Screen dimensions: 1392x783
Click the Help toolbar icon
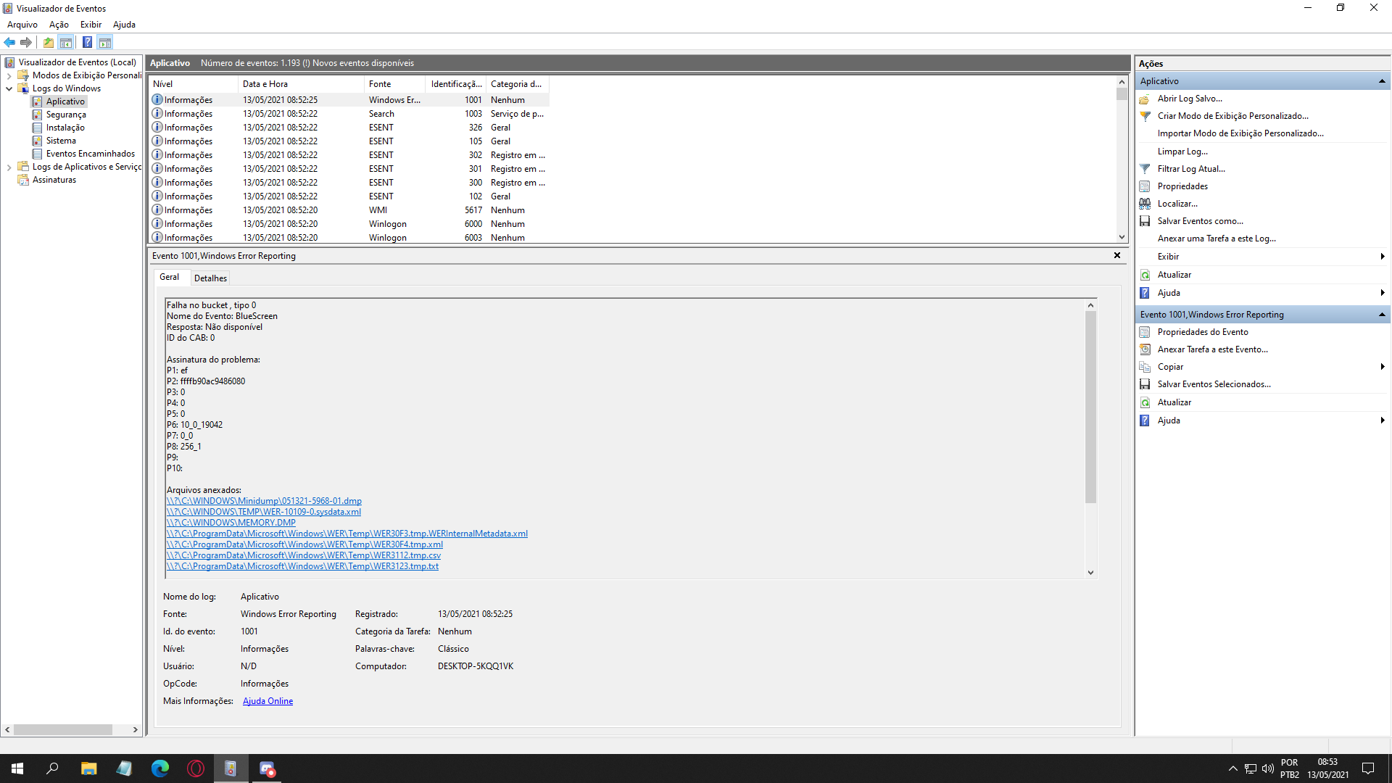coord(87,42)
